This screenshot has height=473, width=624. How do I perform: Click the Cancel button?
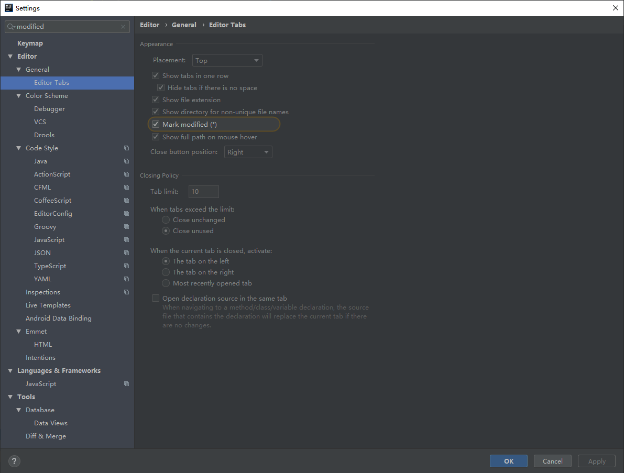(552, 461)
